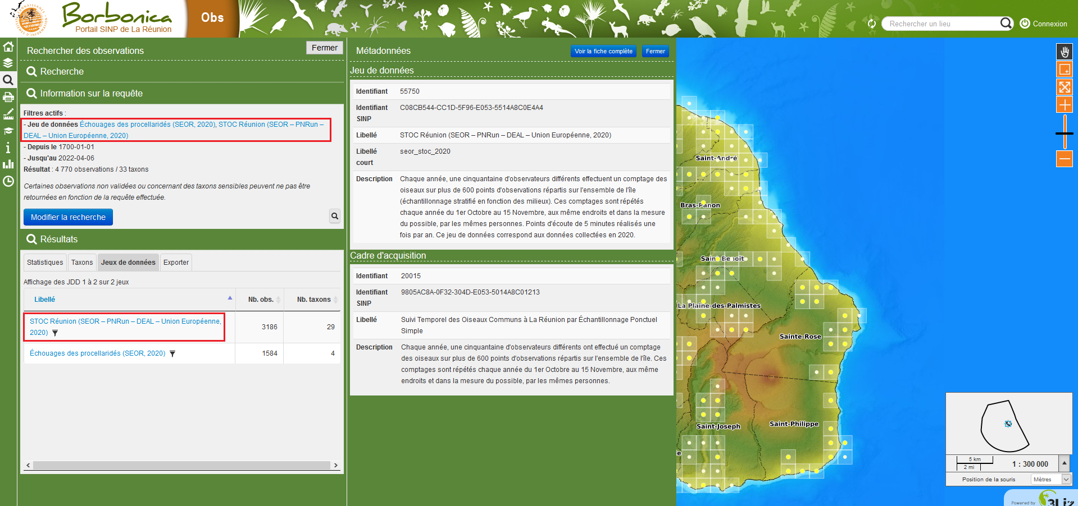Image resolution: width=1078 pixels, height=506 pixels.
Task: Select the magnifier search icon in sidebar
Action: [x=8, y=80]
